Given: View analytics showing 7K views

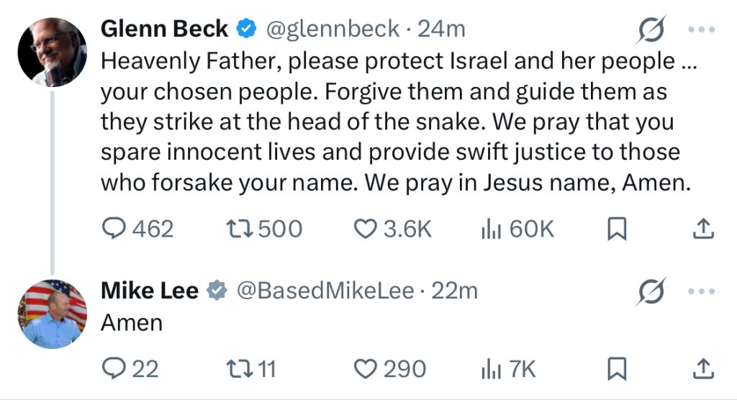Looking at the screenshot, I should click(509, 368).
